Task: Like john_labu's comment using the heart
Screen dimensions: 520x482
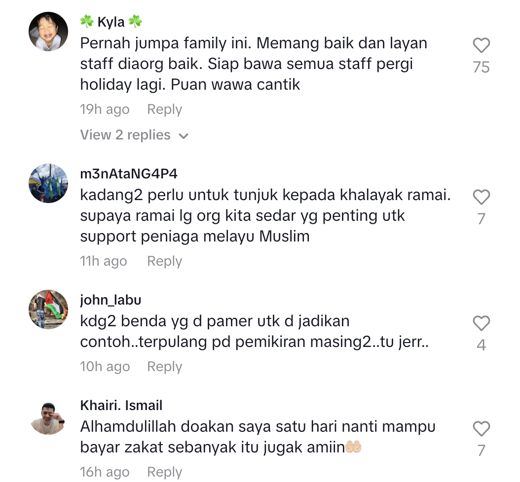Action: click(481, 323)
